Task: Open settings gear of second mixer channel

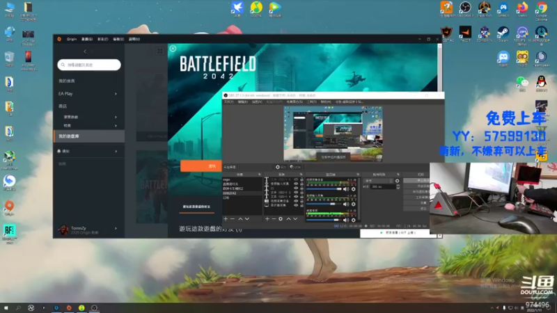Action: (354, 204)
